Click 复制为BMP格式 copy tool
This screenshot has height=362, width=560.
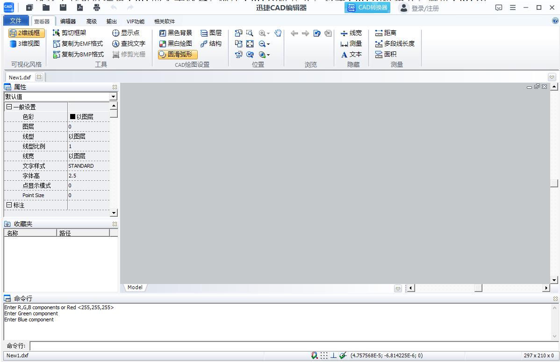click(78, 55)
